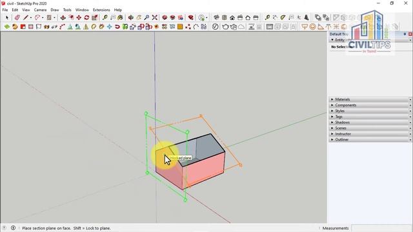
Task: Pick the Move tool
Action: click(79, 17)
